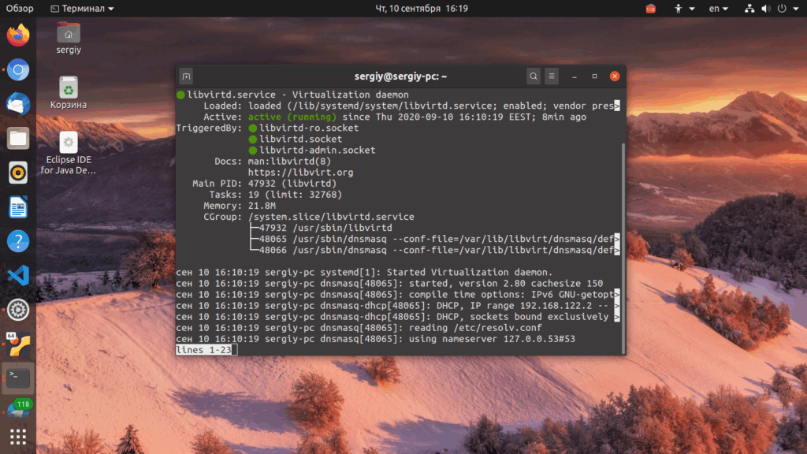807x454 pixels.
Task: Click 'reading /etc/resolv.conf' log line
Action: (475, 328)
